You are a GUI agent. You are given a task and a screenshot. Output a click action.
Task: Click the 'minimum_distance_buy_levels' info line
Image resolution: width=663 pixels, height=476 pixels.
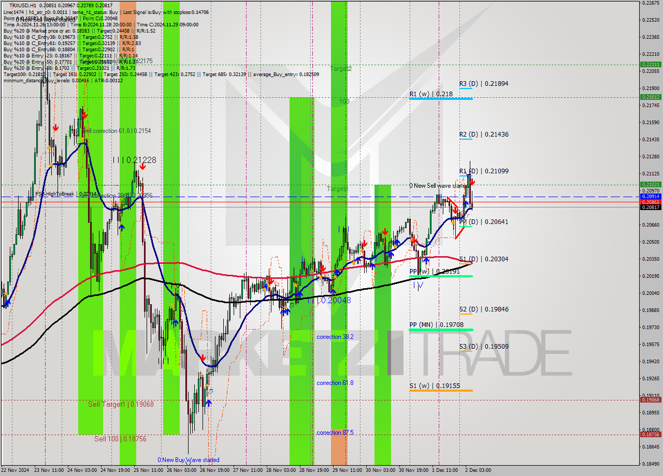pyautogui.click(x=63, y=80)
